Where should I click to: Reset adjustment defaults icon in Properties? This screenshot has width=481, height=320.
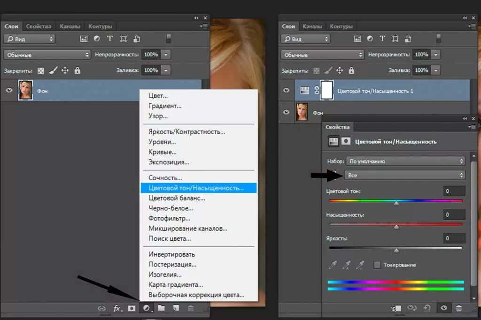click(427, 308)
